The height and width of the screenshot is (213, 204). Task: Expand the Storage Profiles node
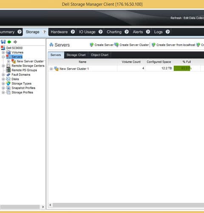[3, 92]
